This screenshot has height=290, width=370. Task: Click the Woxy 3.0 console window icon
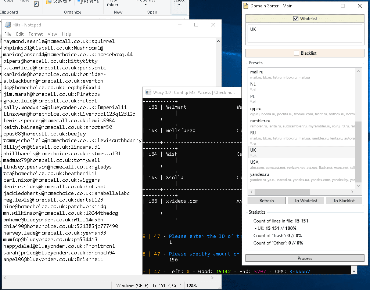(148, 92)
